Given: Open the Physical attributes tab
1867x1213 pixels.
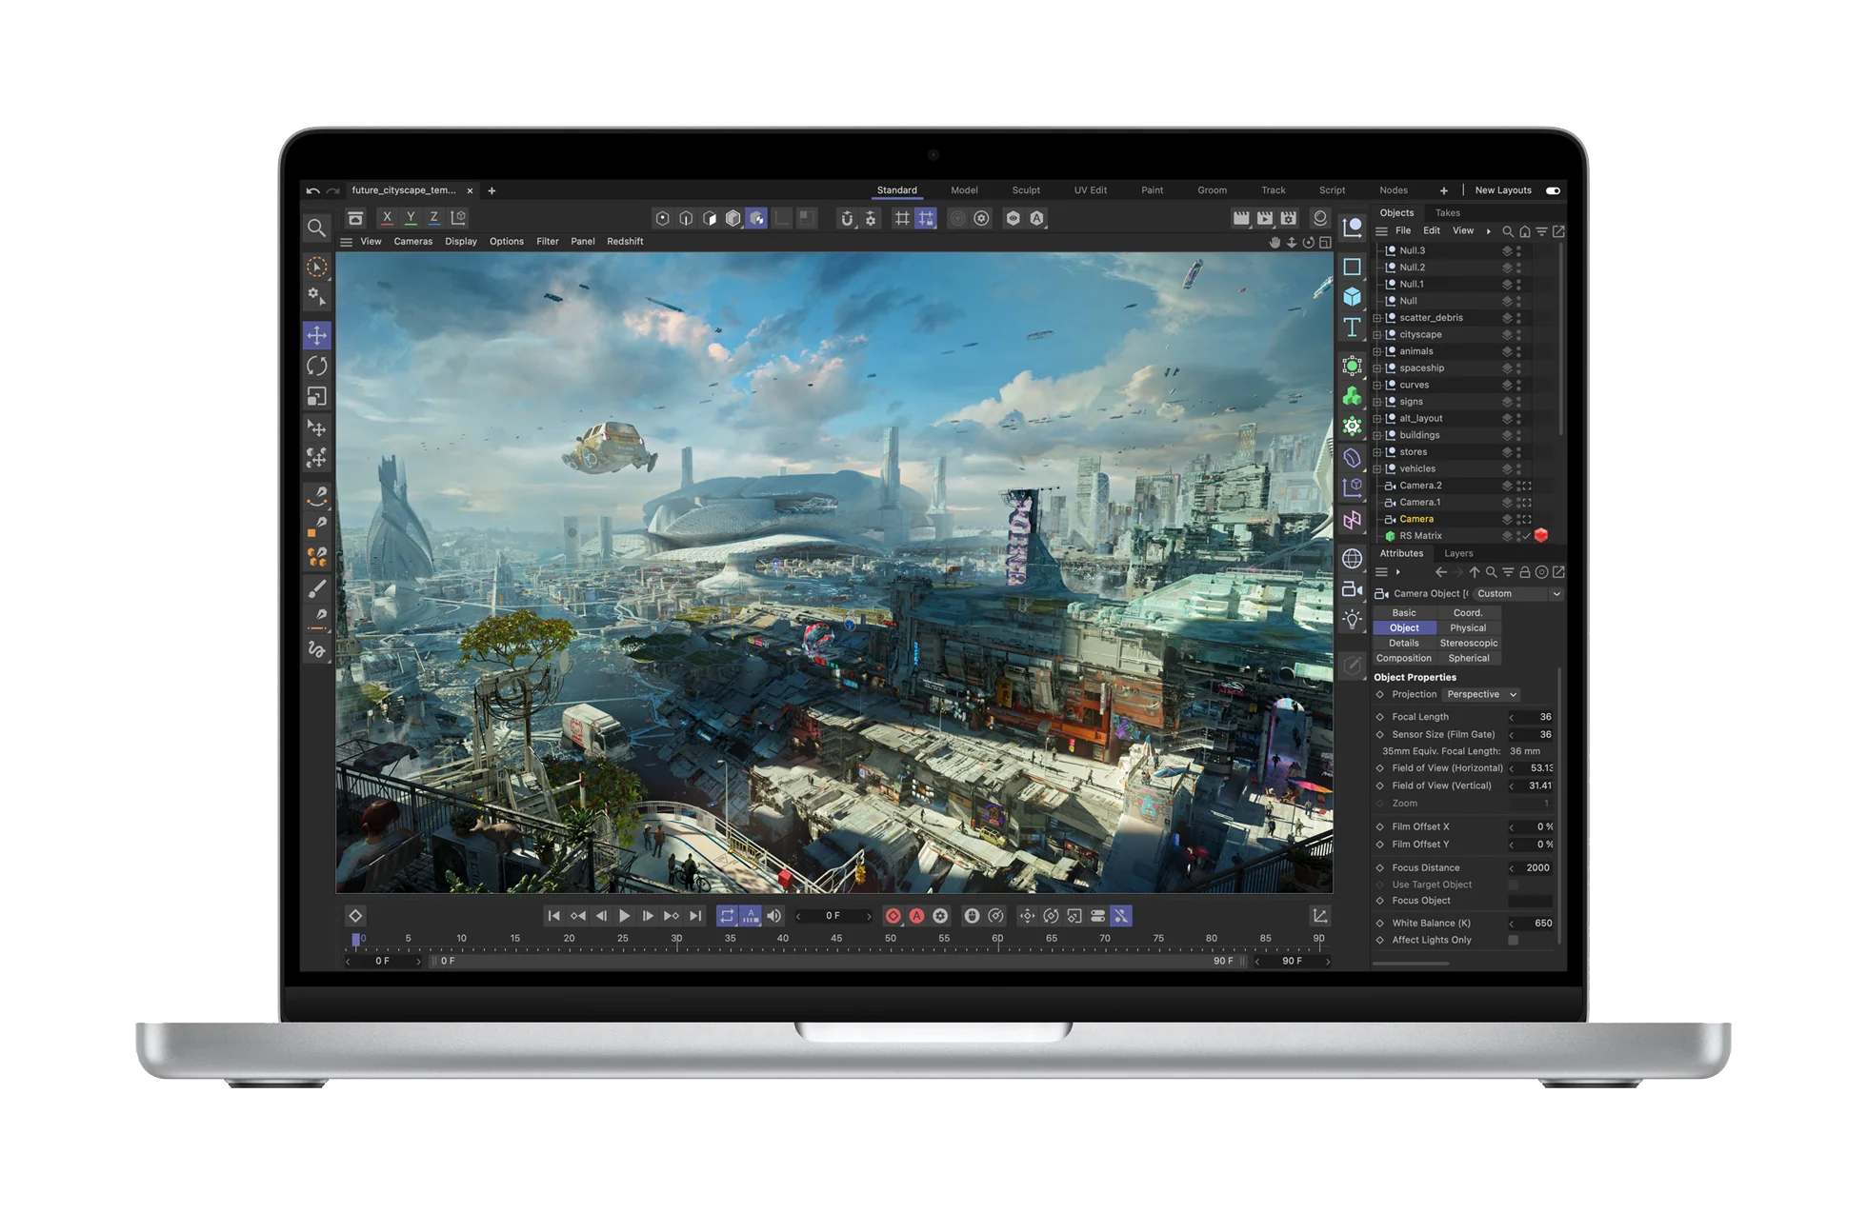Looking at the screenshot, I should [x=1467, y=627].
